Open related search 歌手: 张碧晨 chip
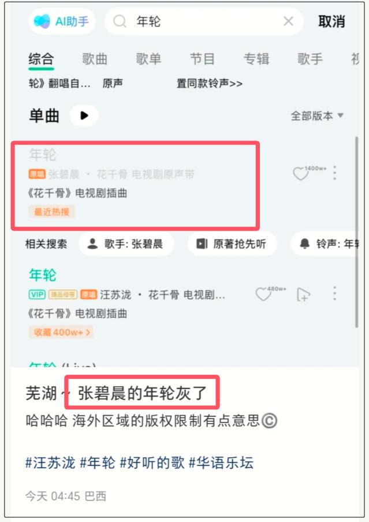The width and height of the screenshot is (369, 522). tap(126, 244)
